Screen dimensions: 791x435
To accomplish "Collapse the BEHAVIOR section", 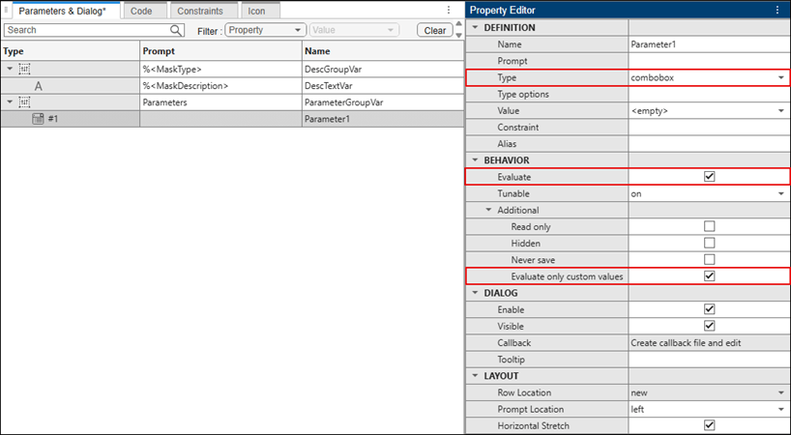I will point(475,160).
